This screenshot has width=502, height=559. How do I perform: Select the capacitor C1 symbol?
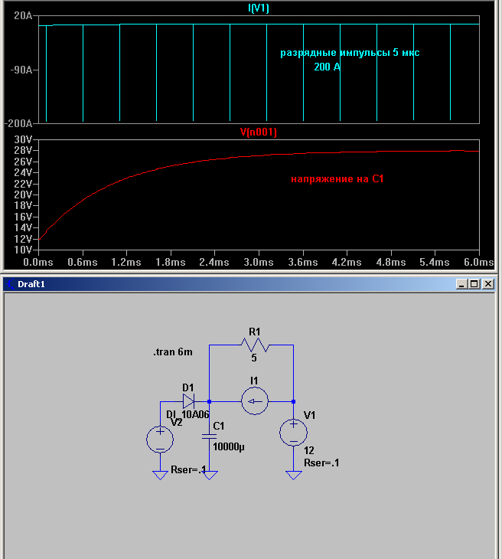pos(209,436)
